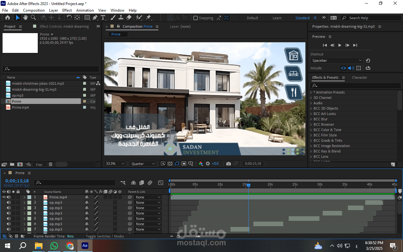Select the Eraser tool
The height and width of the screenshot is (252, 403).
coord(129,18)
